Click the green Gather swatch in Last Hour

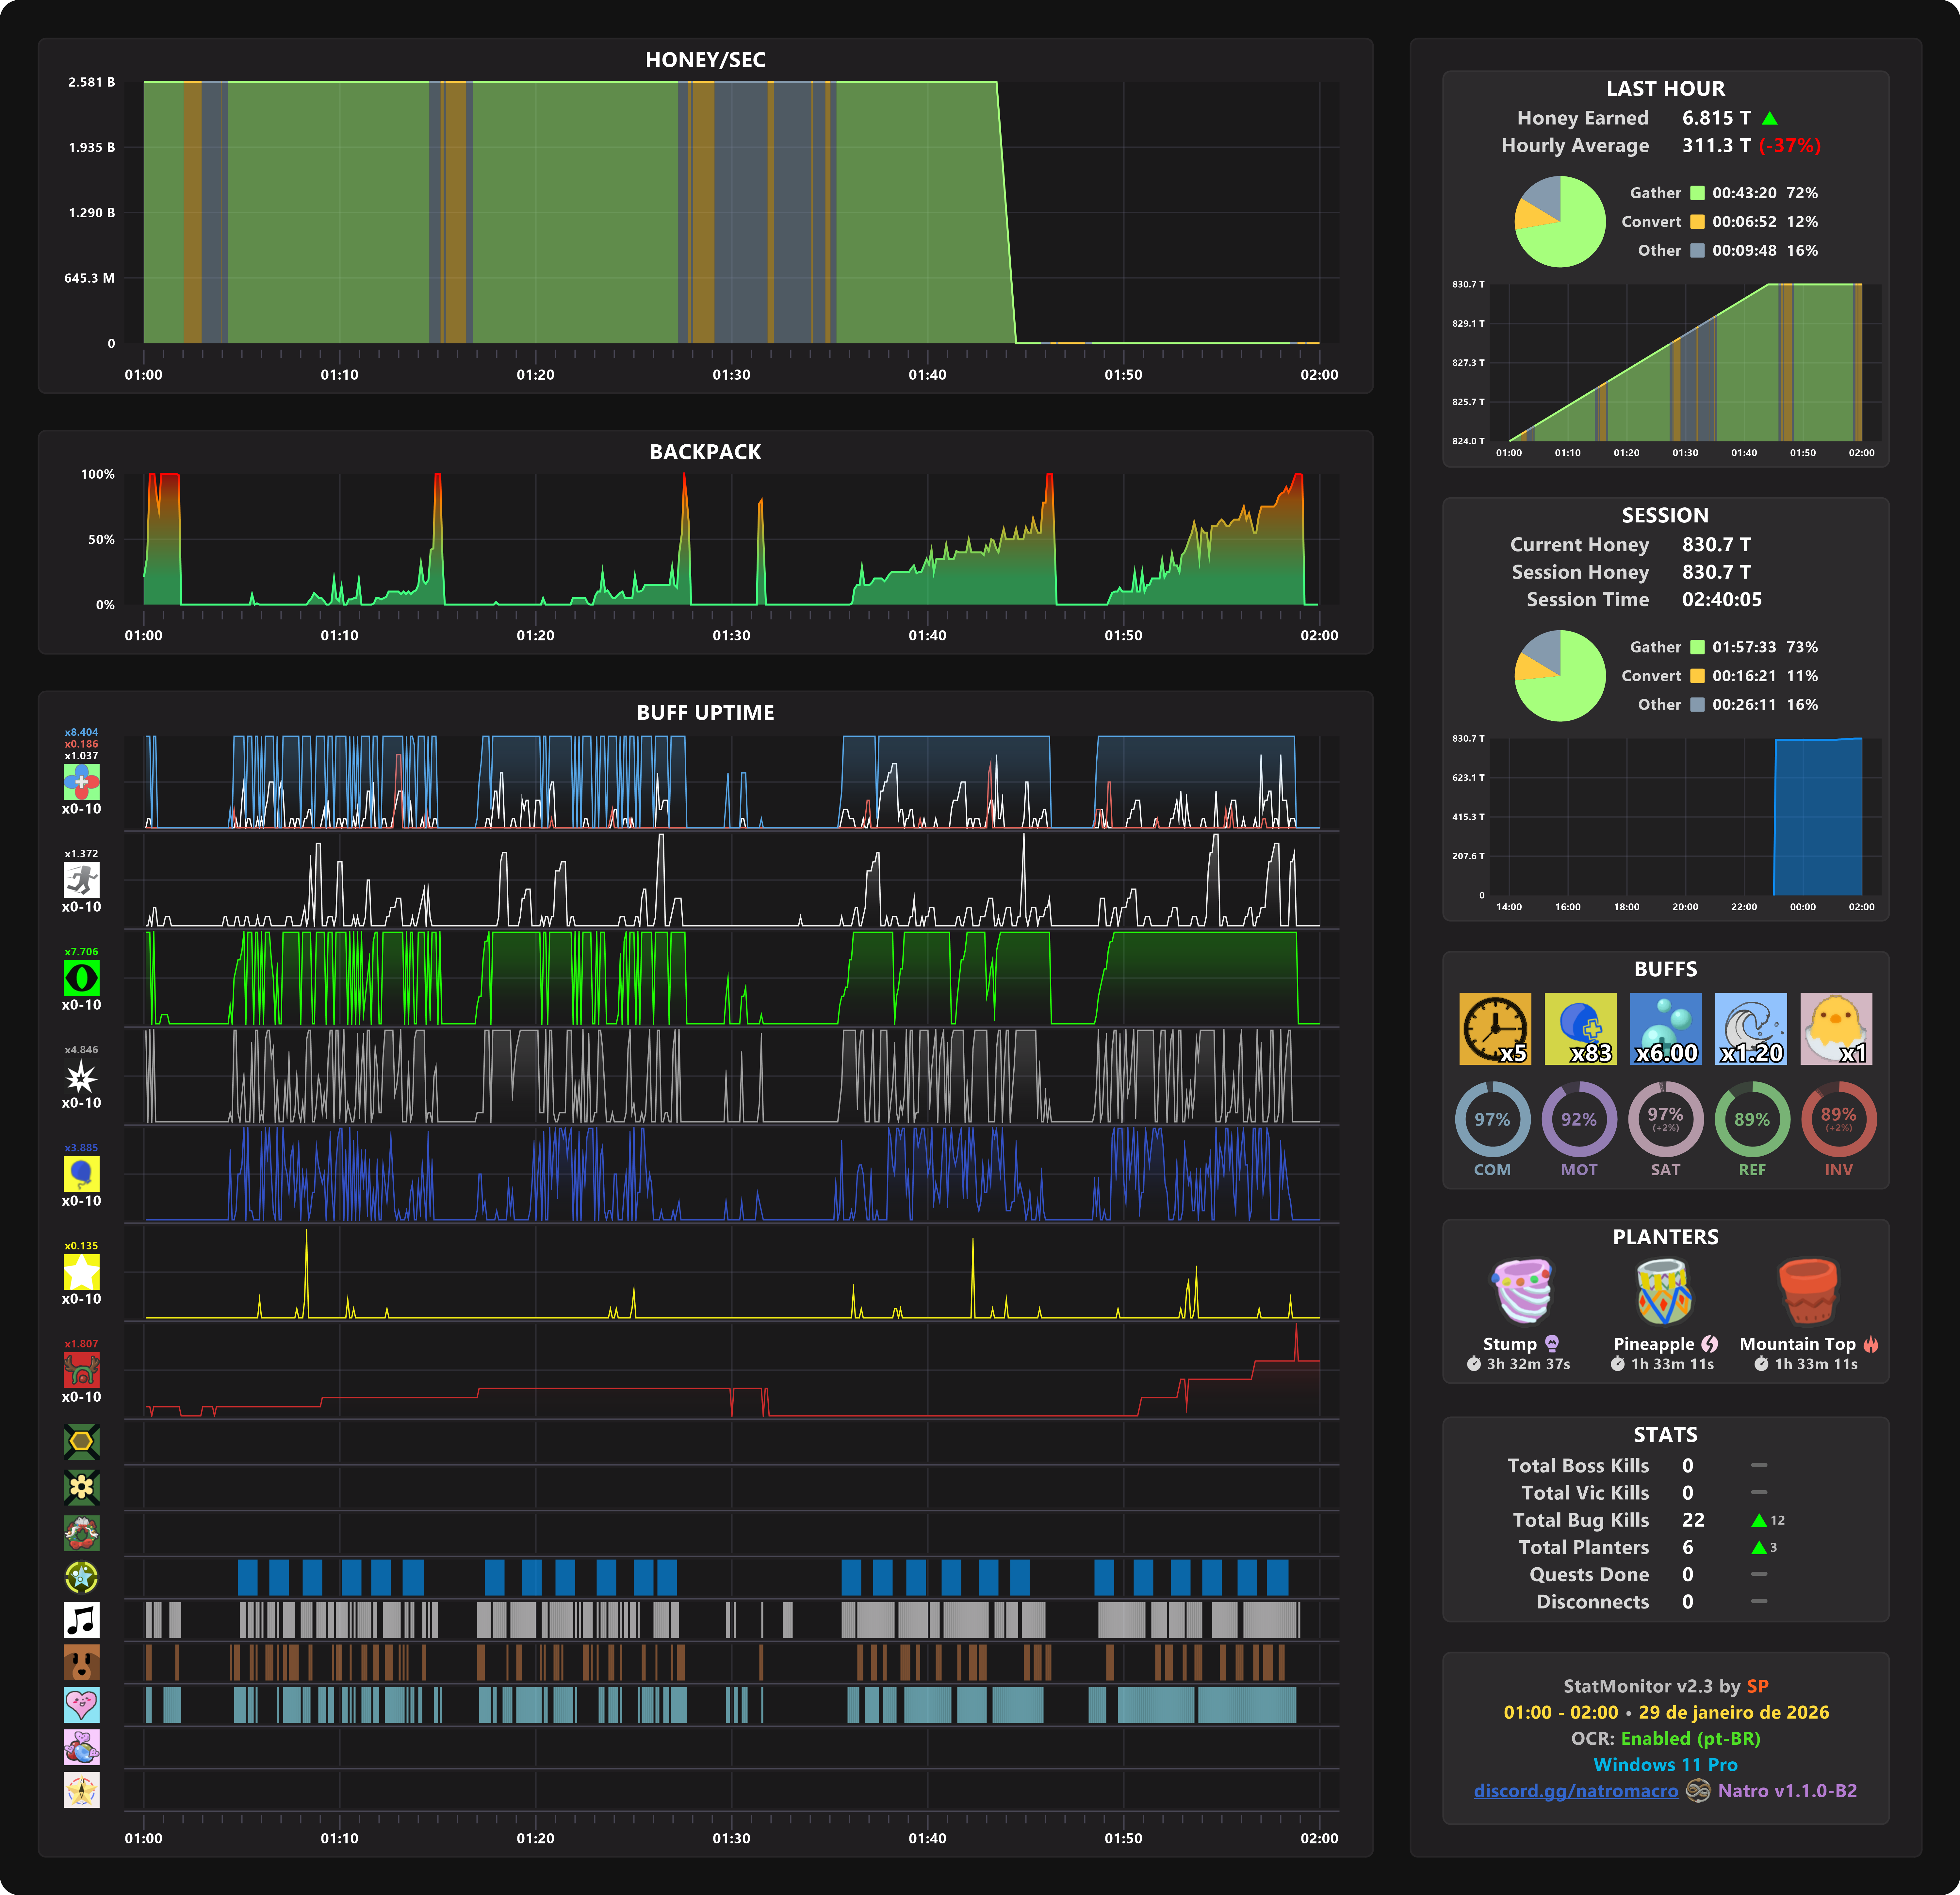tap(1697, 193)
